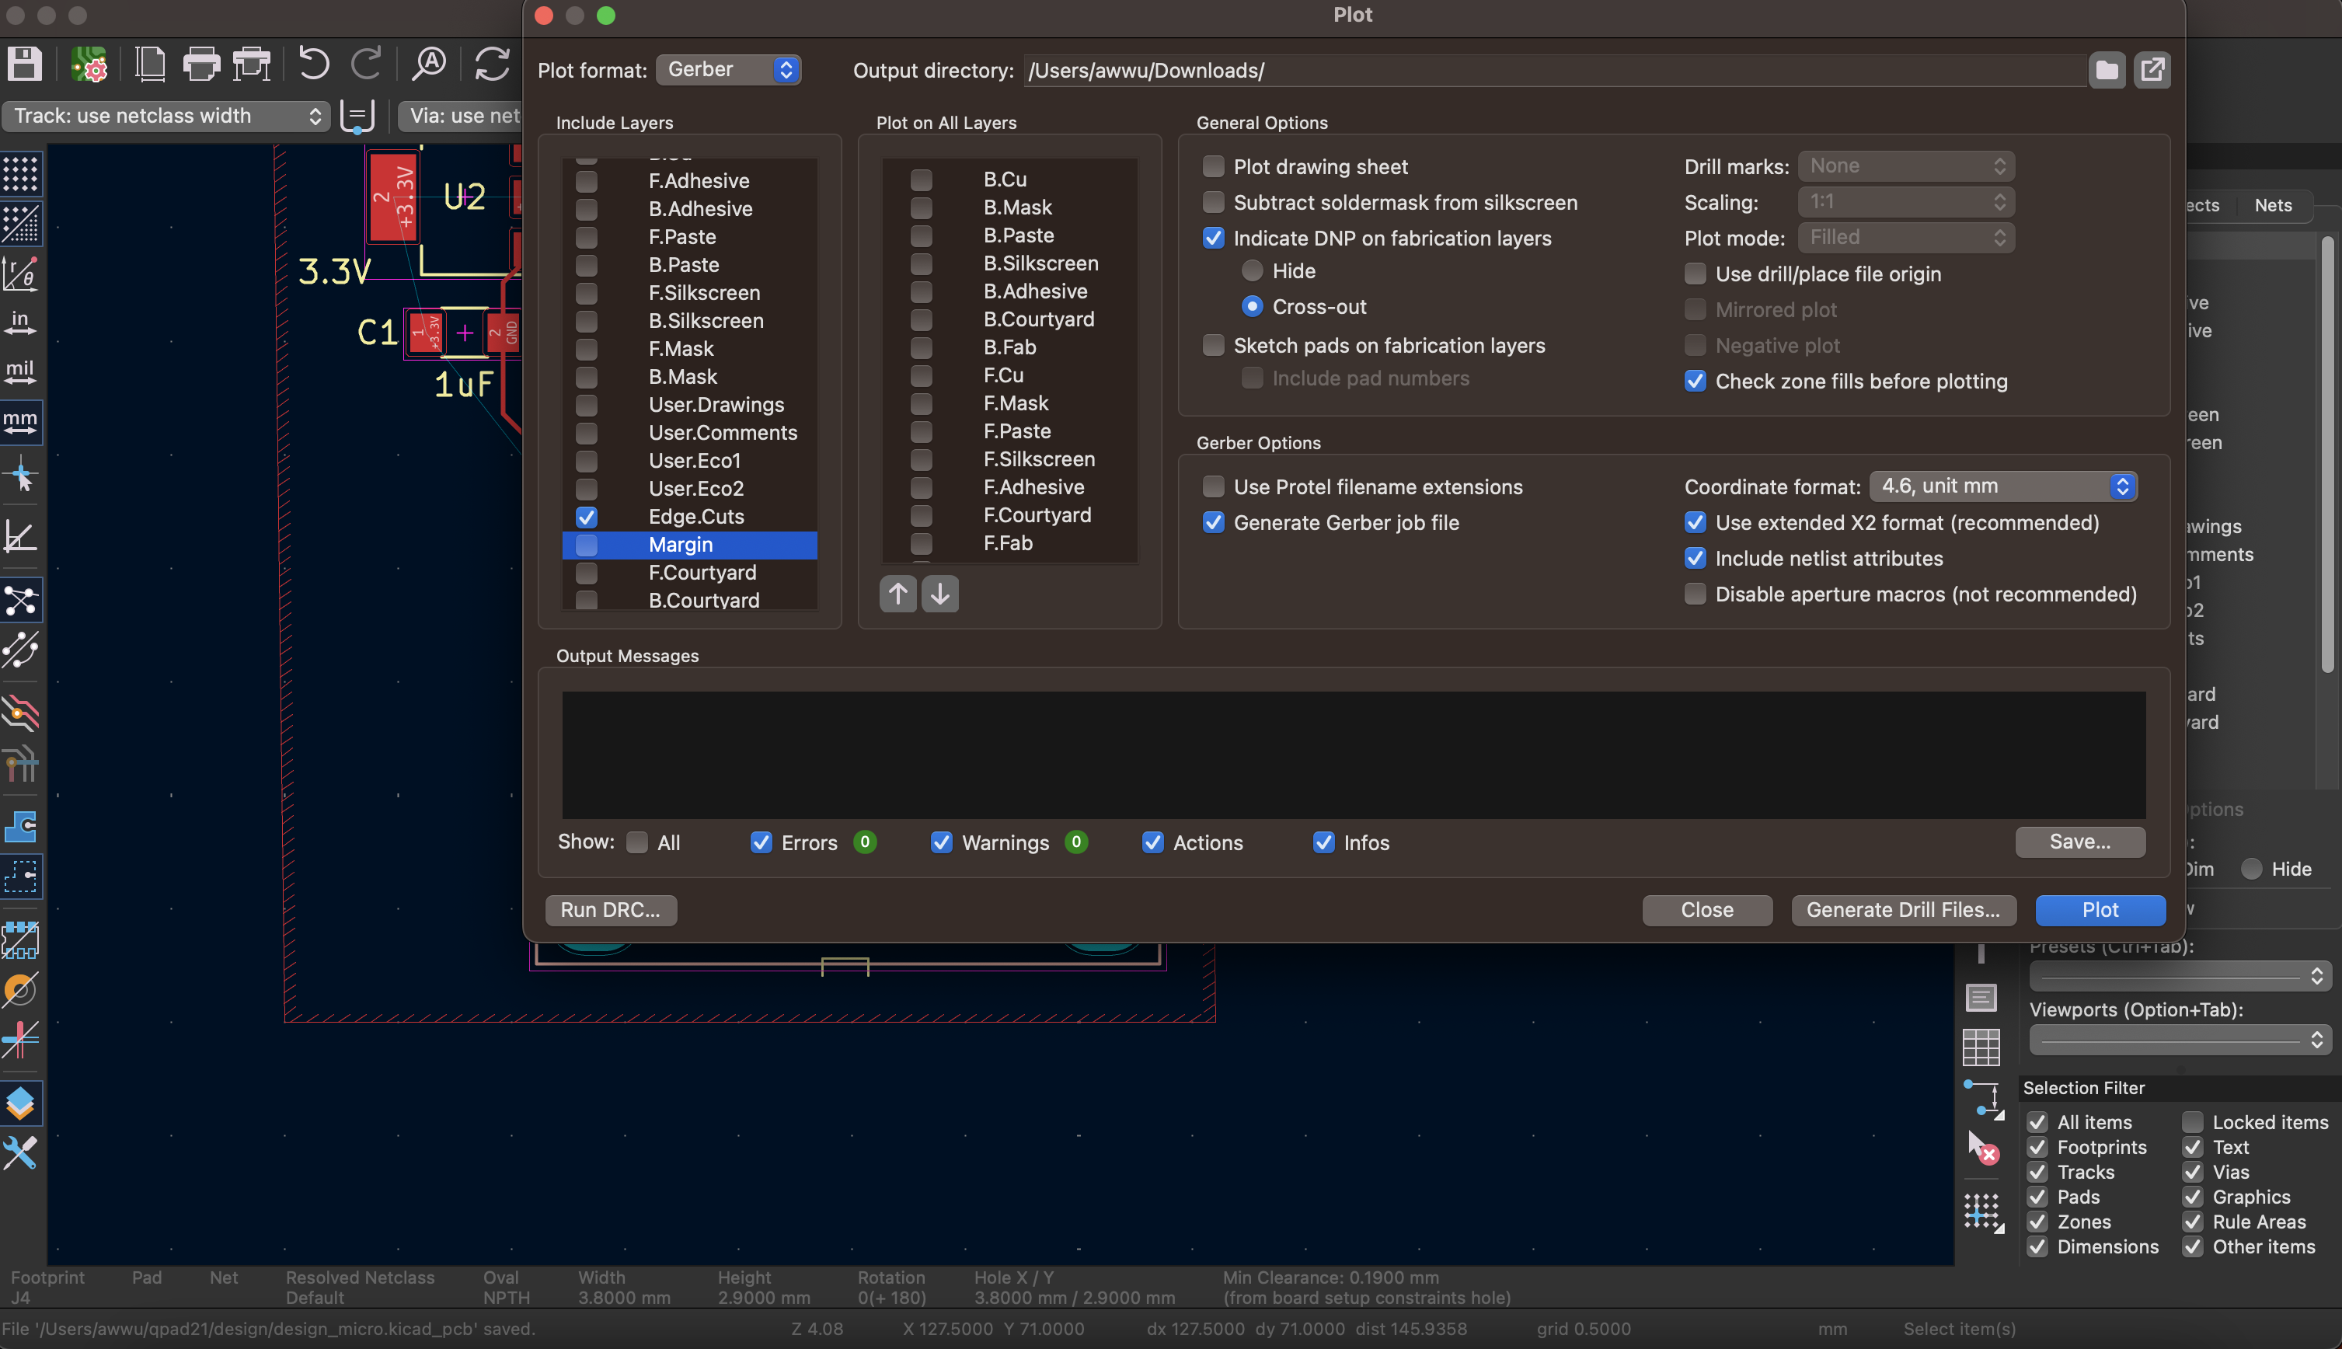Save the board with the floppy disk icon
The image size is (2342, 1349).
pos(24,63)
